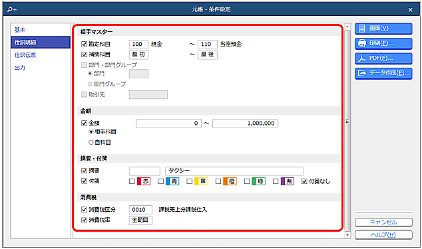
Task: Check the 紫 sticky note checkbox
Action: [x=276, y=181]
